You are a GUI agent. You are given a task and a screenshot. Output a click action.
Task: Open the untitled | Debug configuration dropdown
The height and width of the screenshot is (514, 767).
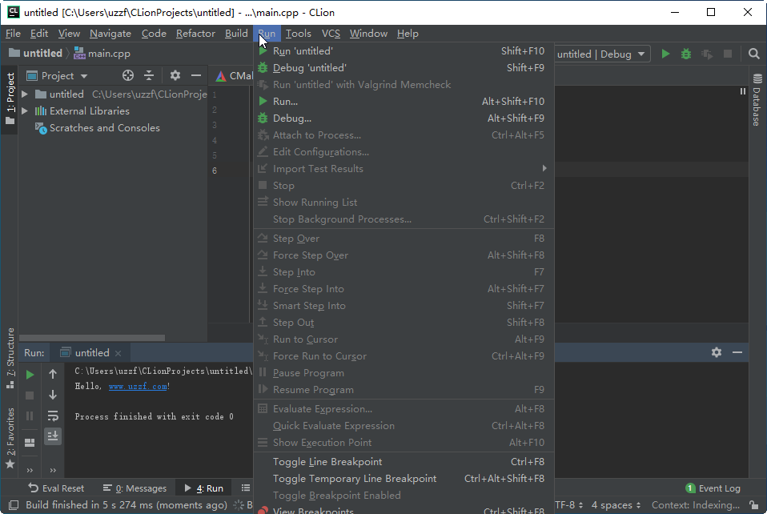(x=600, y=54)
